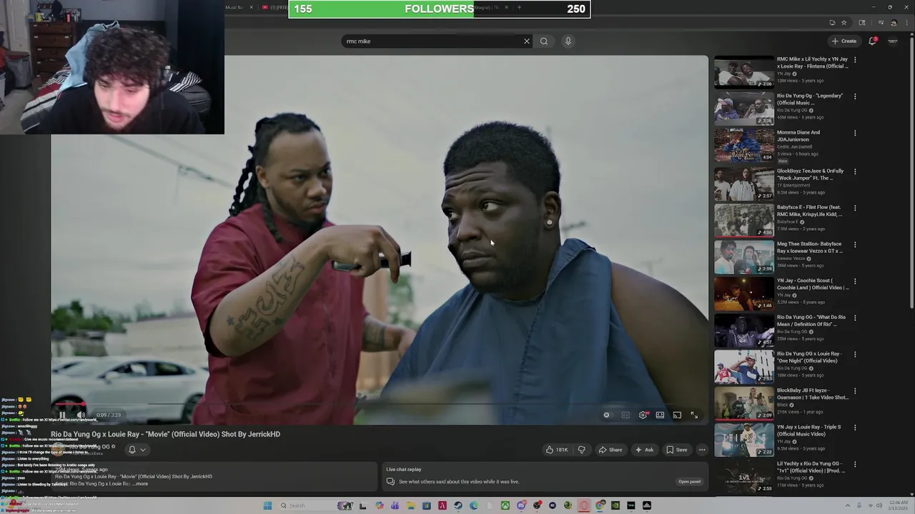Image resolution: width=915 pixels, height=514 pixels.
Task: Open 'Babyfxce E - Flint Flow' title
Action: (810, 211)
